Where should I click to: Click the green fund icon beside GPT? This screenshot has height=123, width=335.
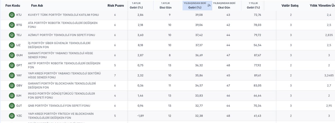[11, 65]
